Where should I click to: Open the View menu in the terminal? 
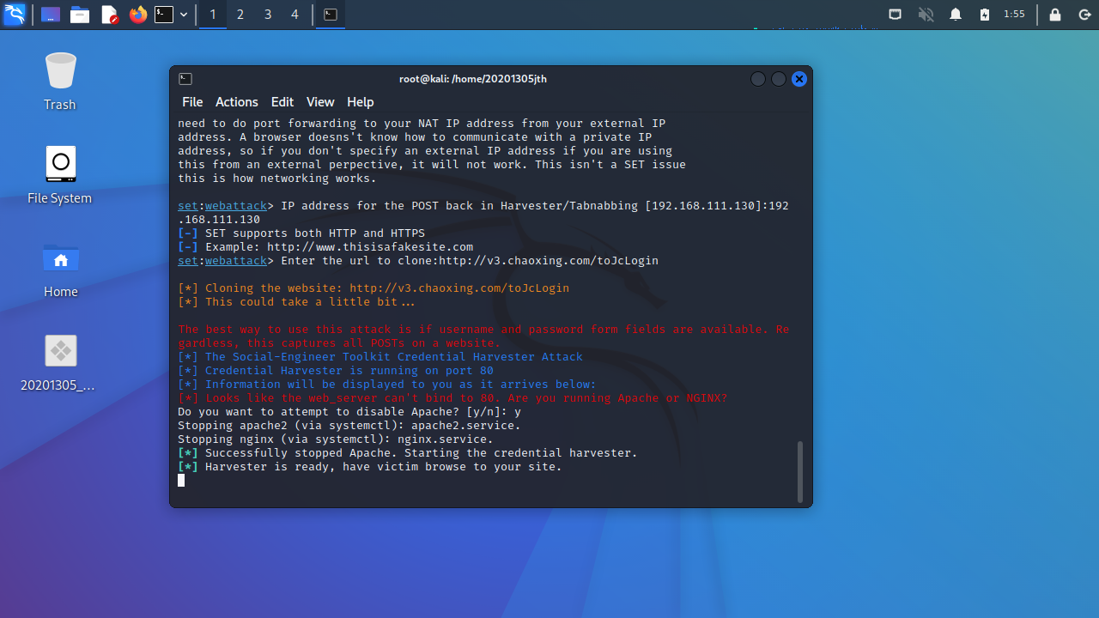[320, 102]
